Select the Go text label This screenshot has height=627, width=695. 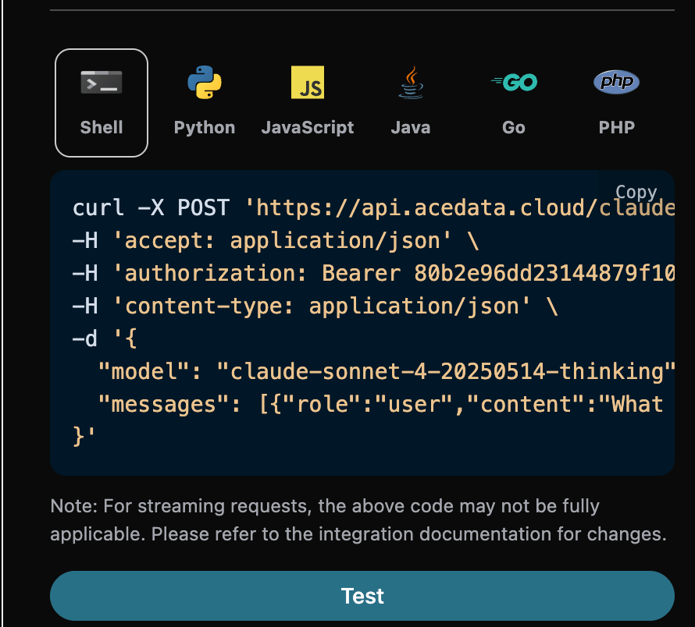click(514, 128)
